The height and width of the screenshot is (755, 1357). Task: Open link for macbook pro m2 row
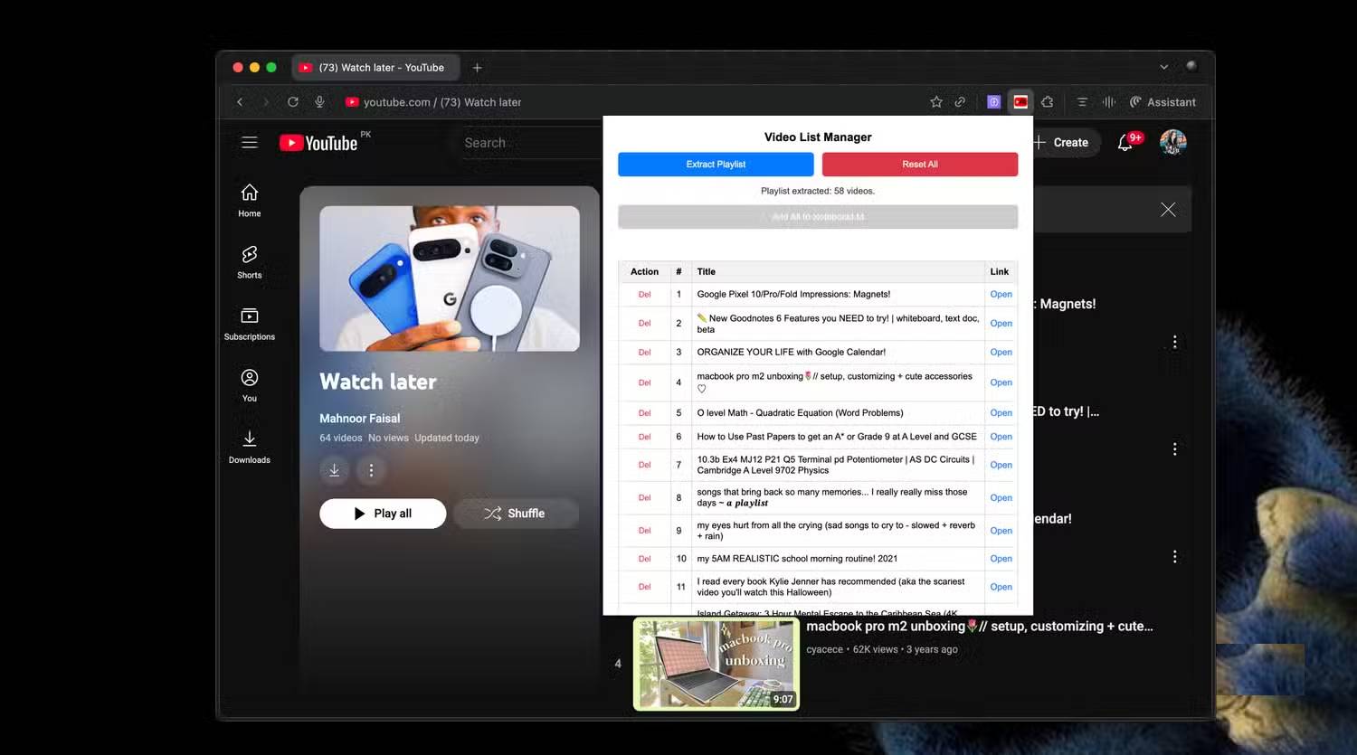tap(1001, 382)
